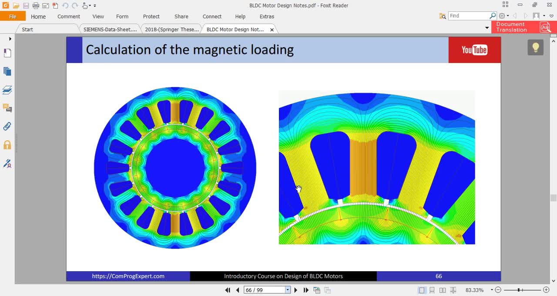This screenshot has height=296, width=557.
Task: Open the Comment ribbon tab
Action: pyautogui.click(x=69, y=16)
